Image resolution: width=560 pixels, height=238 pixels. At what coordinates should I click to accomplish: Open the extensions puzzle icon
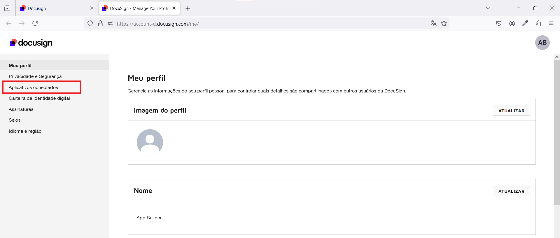coord(538,24)
